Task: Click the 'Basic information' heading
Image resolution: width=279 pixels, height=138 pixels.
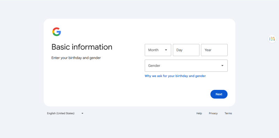Action: click(82, 47)
